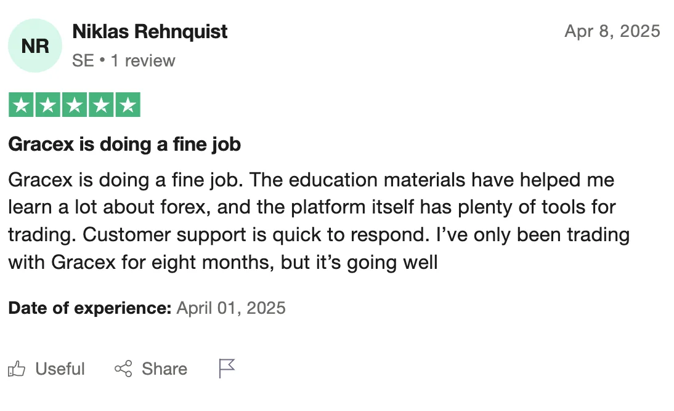This screenshot has height=411, width=674.
Task: Open Niklas Rehnquist's reviewer profile
Action: click(150, 31)
